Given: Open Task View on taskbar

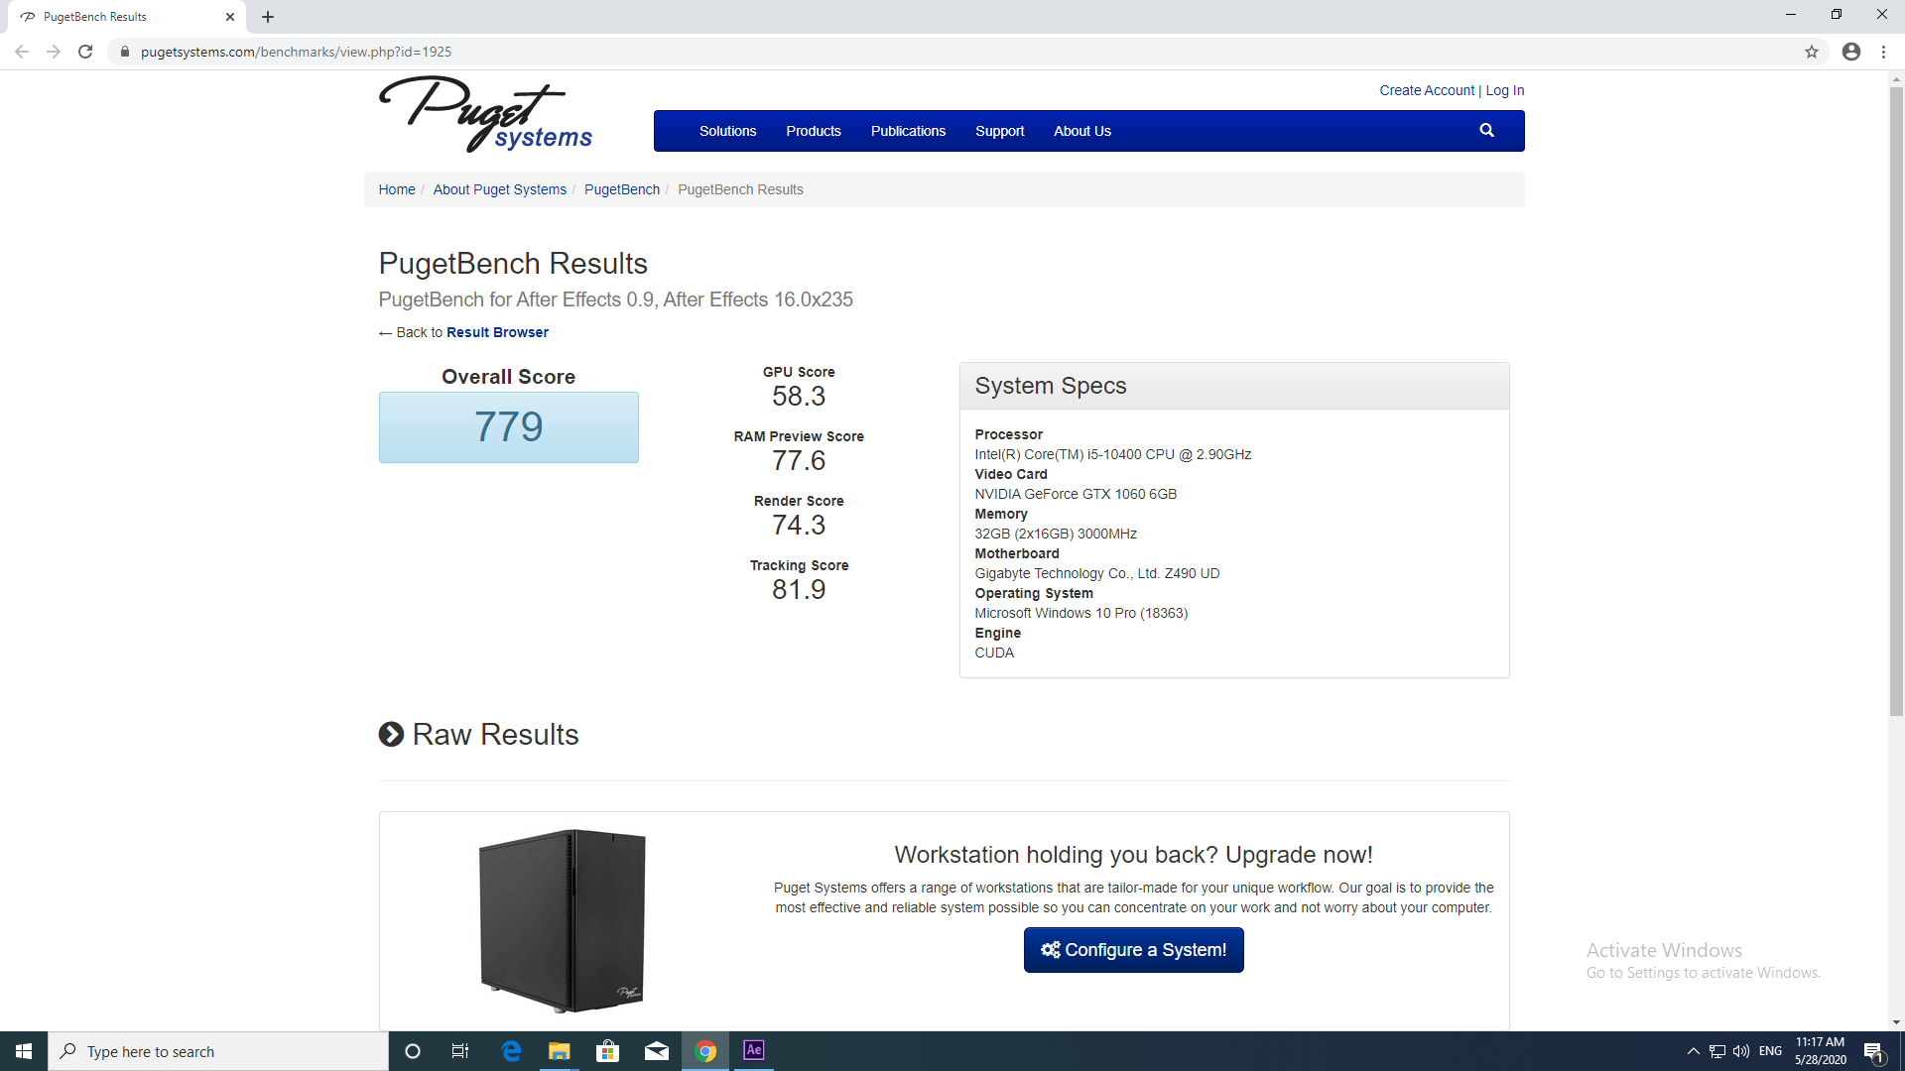Looking at the screenshot, I should point(460,1051).
